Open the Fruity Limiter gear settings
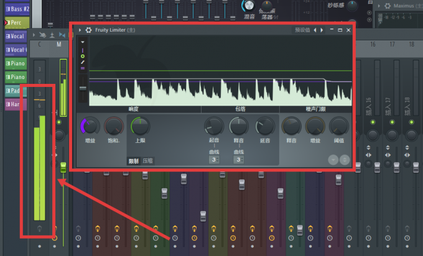This screenshot has width=423, height=256. 88,30
